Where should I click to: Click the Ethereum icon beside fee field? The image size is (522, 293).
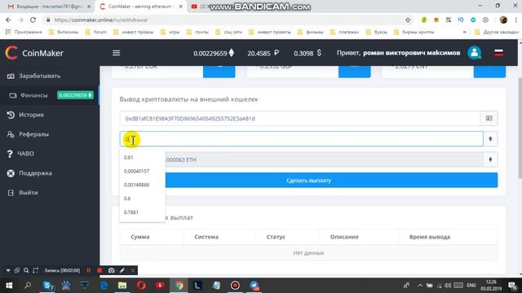(490, 160)
